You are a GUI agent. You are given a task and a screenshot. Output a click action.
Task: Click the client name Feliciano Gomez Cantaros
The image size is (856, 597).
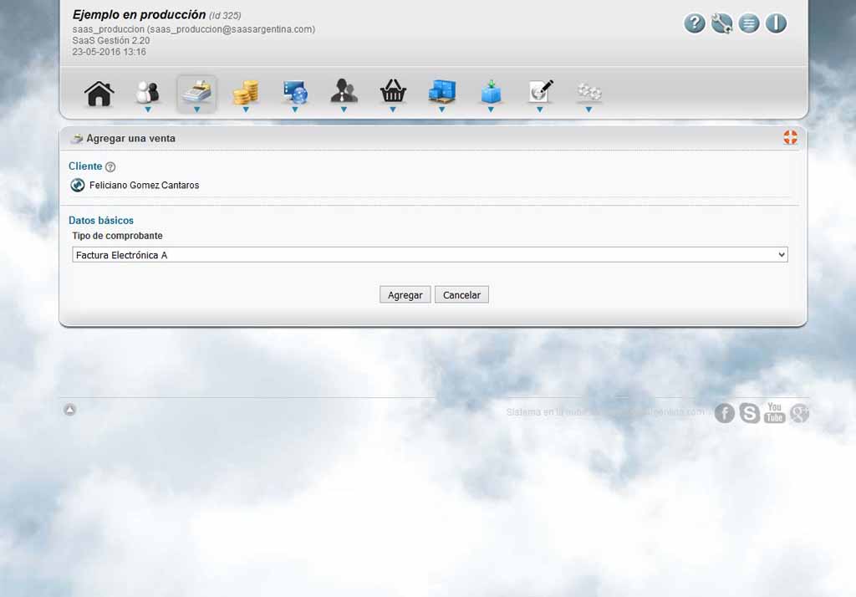click(x=144, y=186)
